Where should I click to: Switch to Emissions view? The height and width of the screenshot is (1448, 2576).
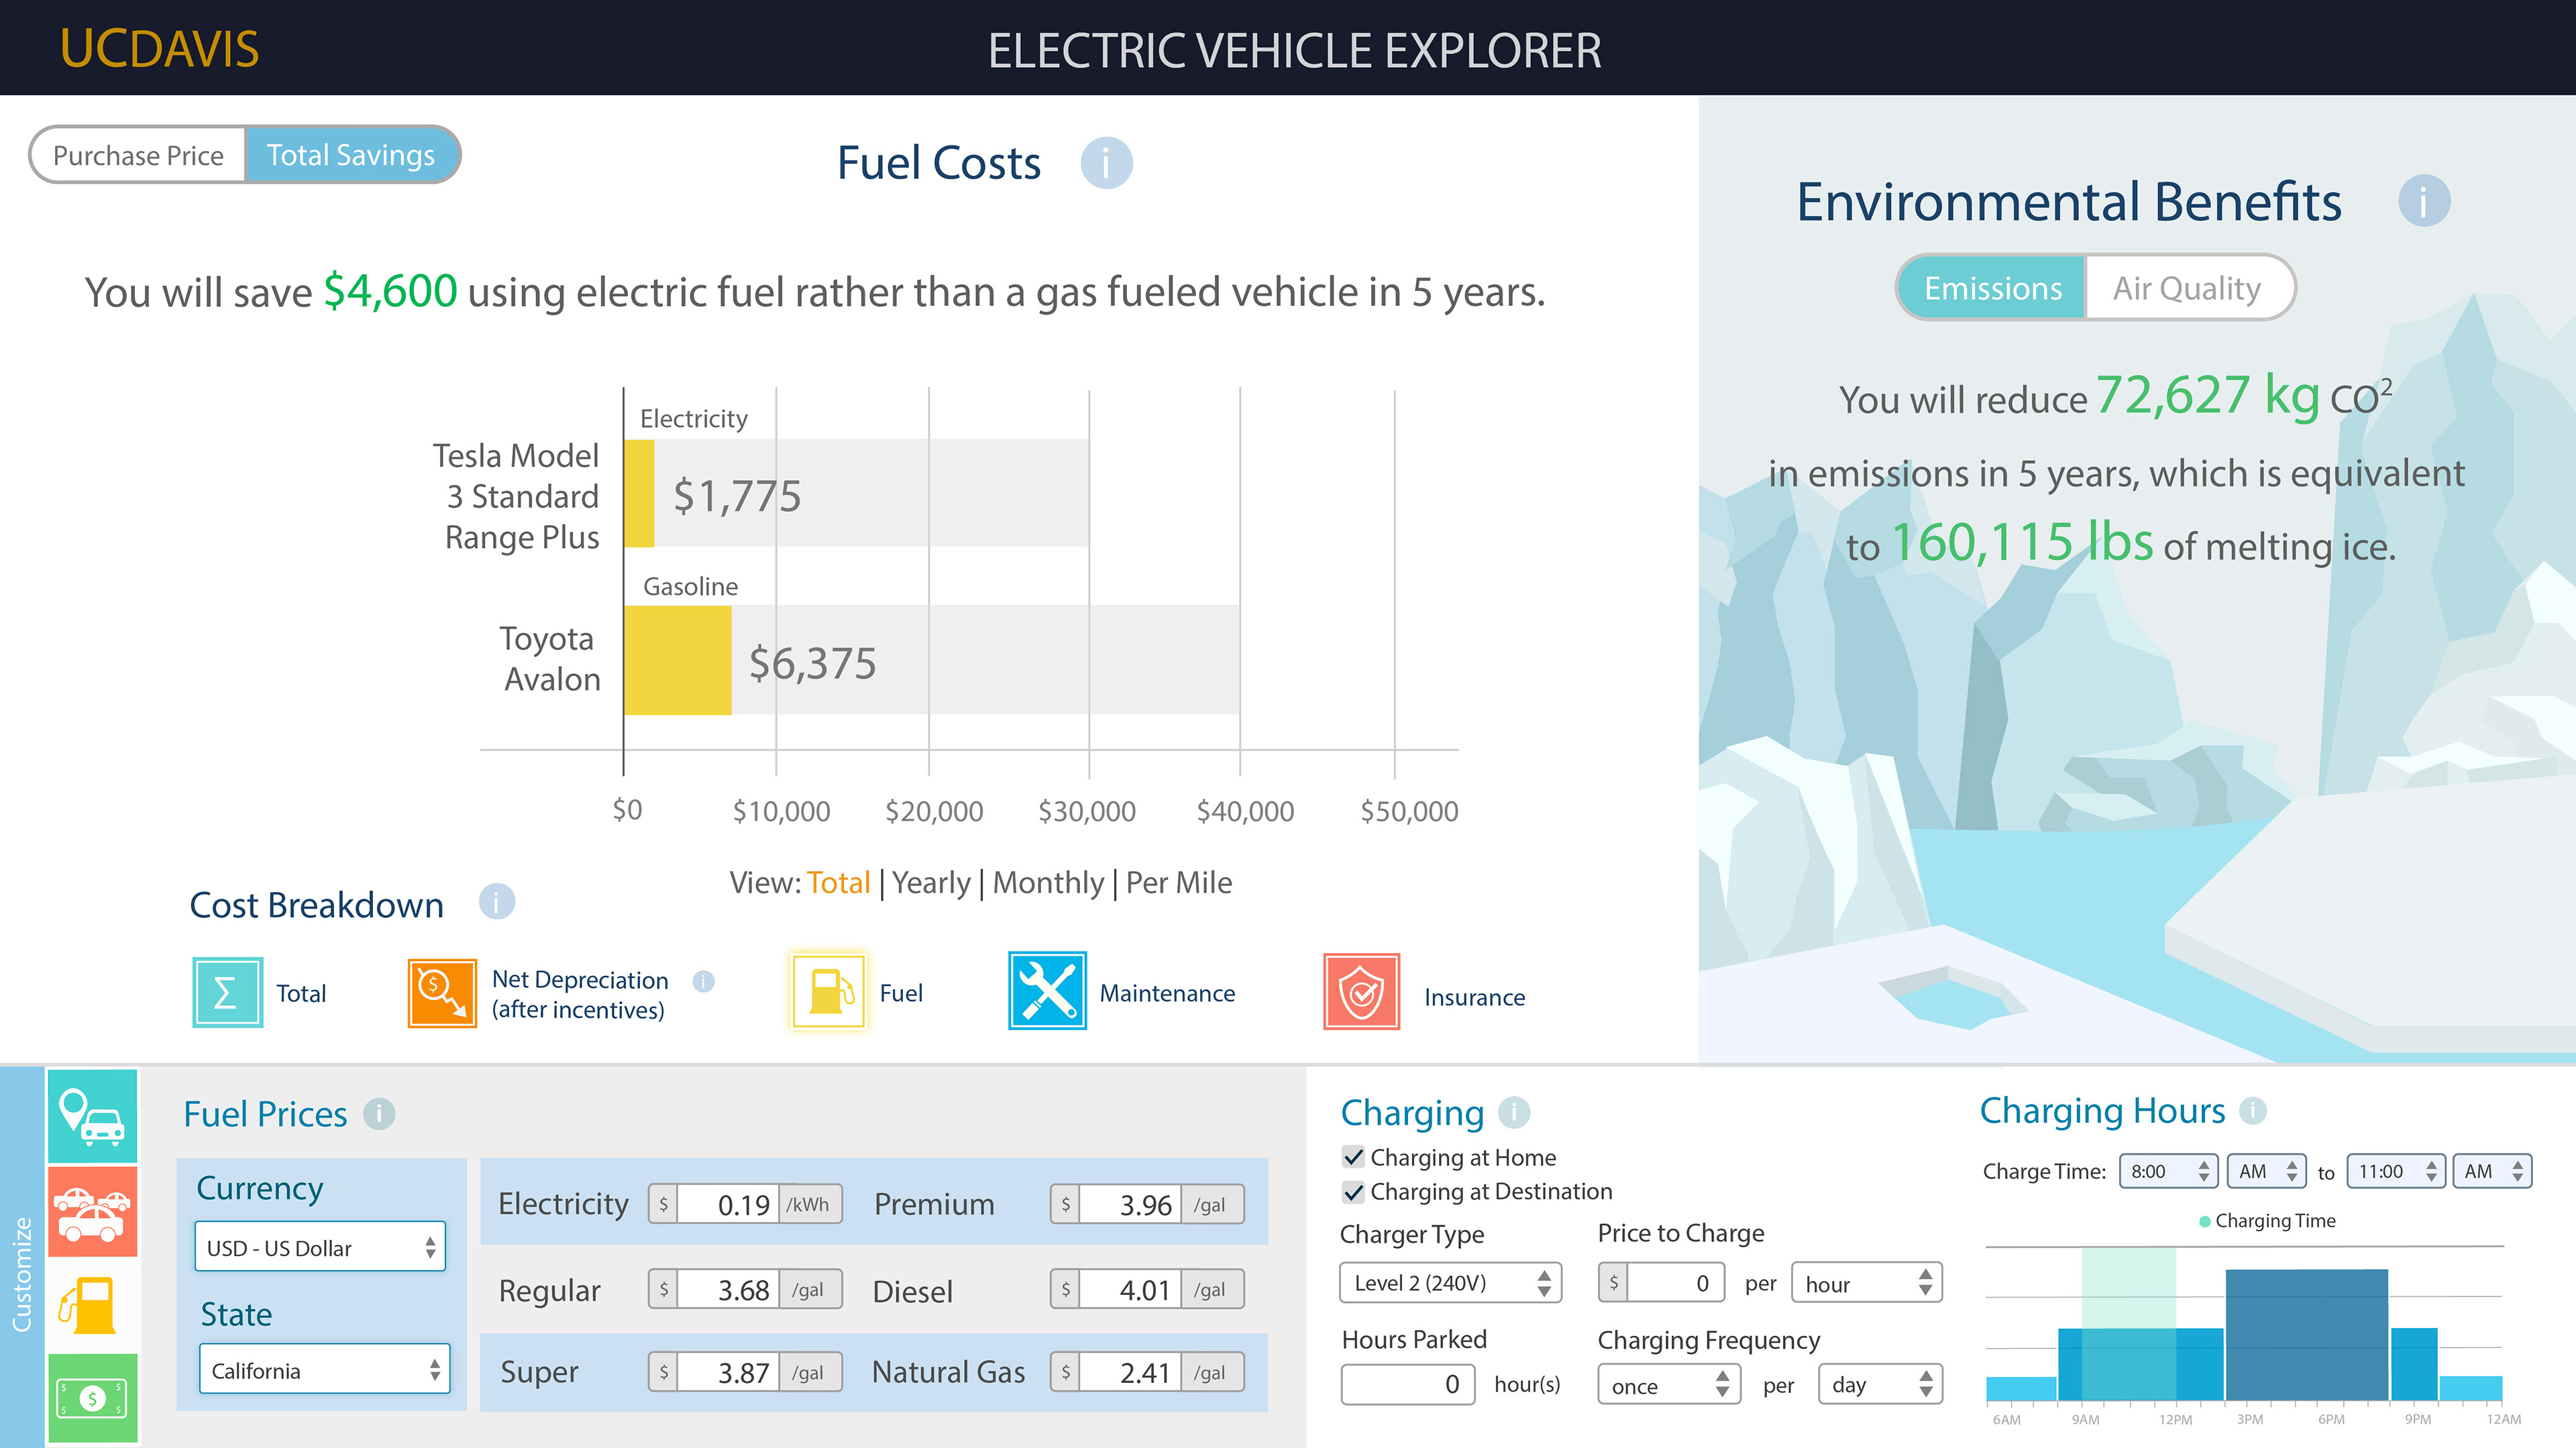tap(1992, 288)
